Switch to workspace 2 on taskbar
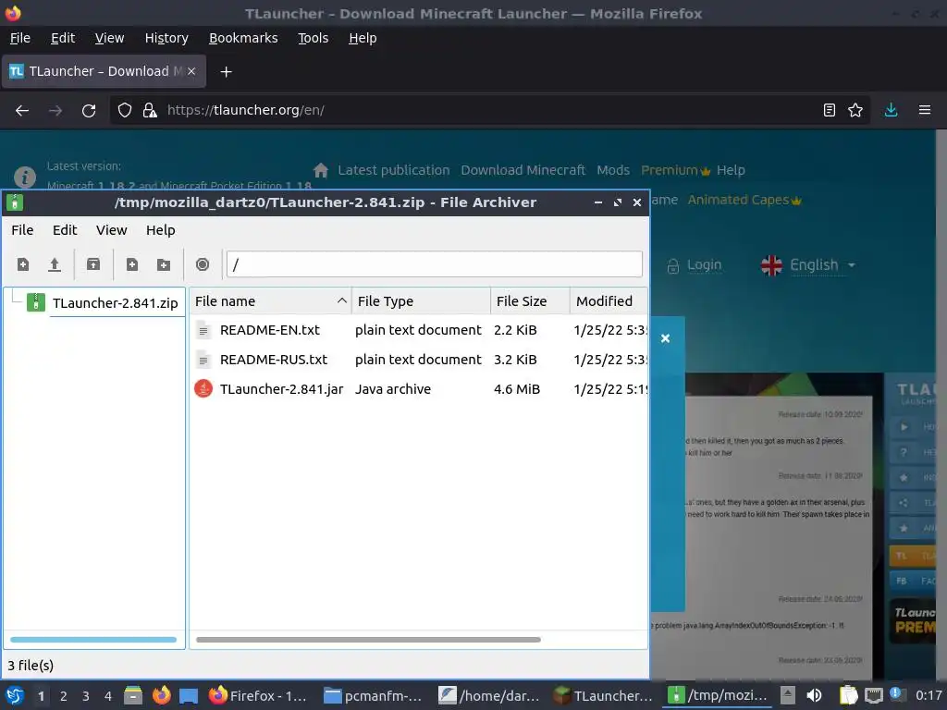The width and height of the screenshot is (947, 710). (64, 696)
